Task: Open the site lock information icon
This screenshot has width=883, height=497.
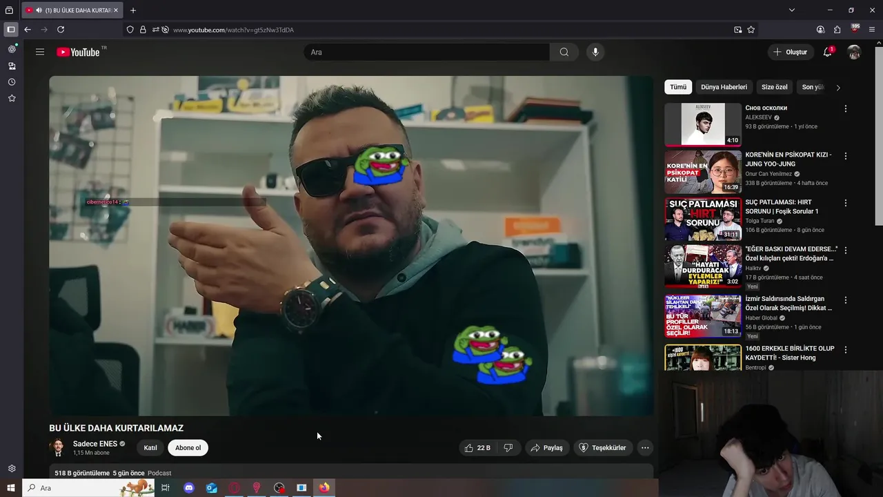Action: 143,30
